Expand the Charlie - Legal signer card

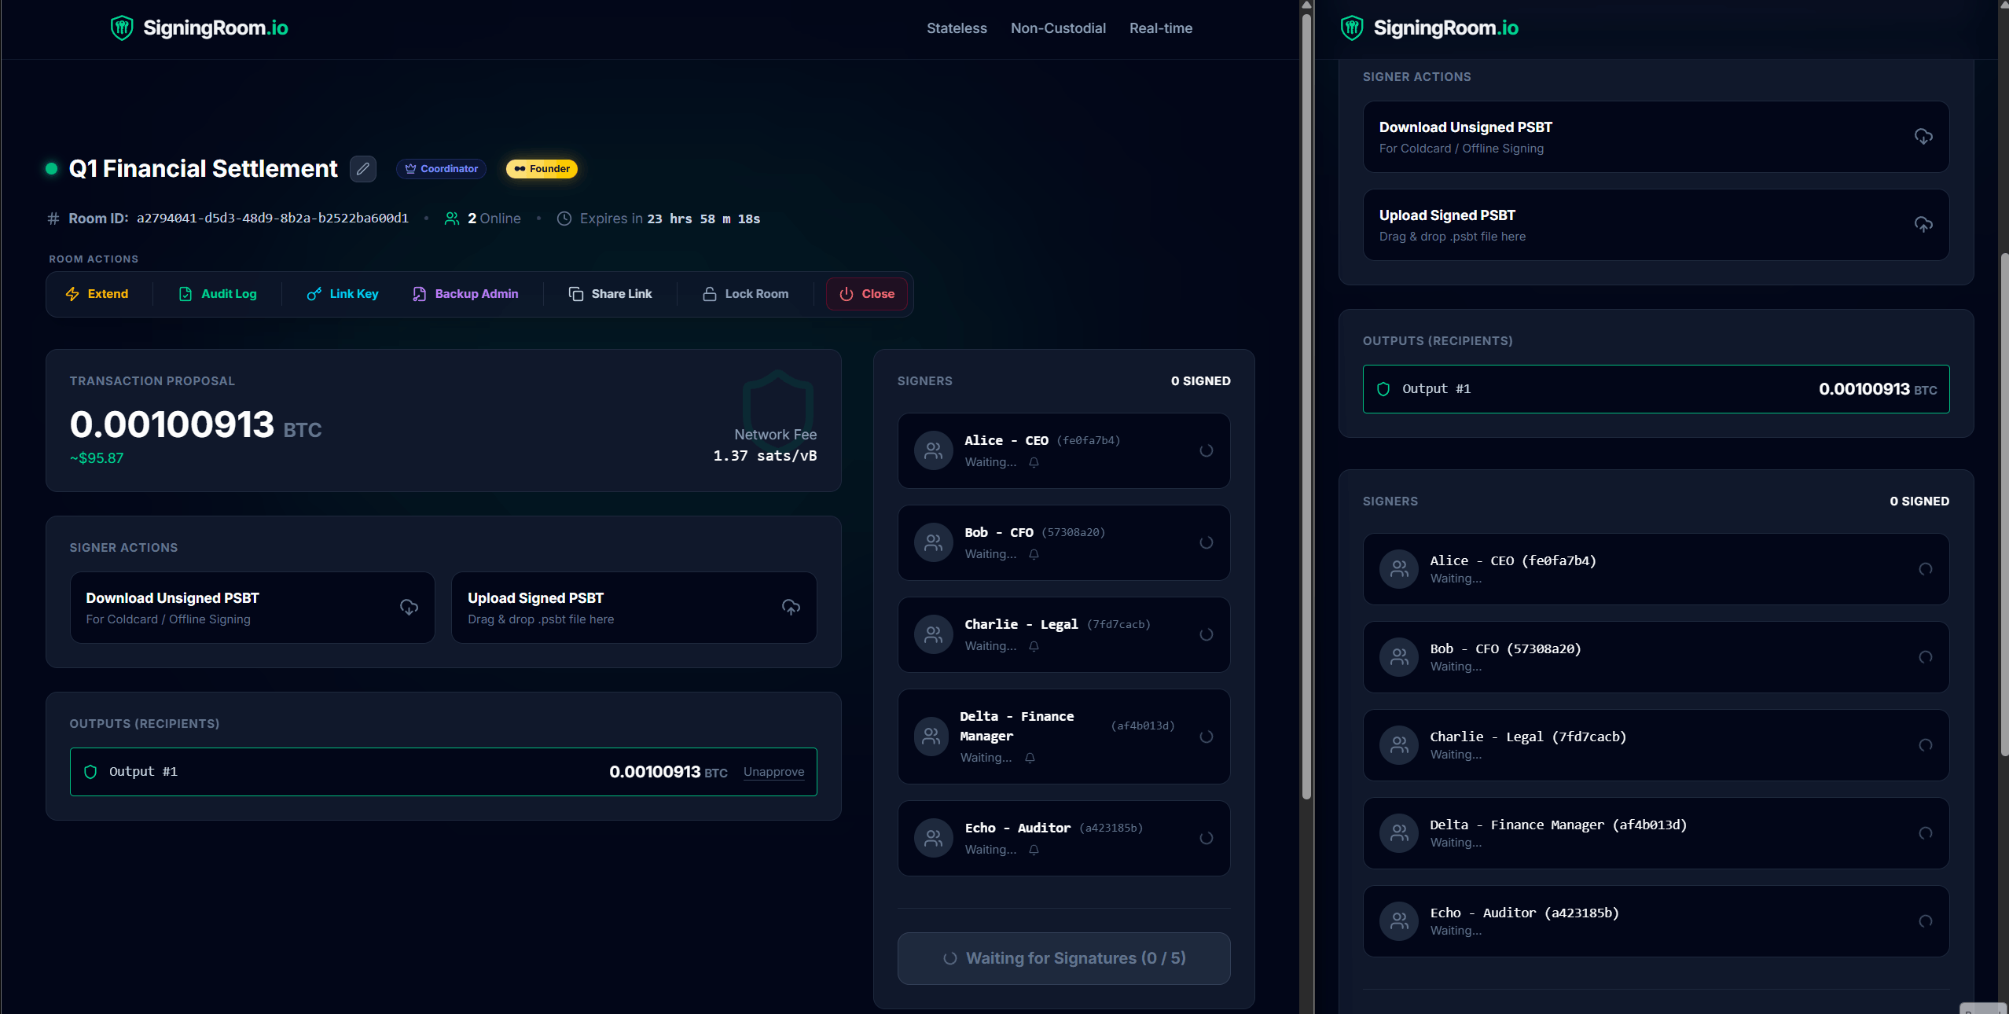click(1063, 634)
